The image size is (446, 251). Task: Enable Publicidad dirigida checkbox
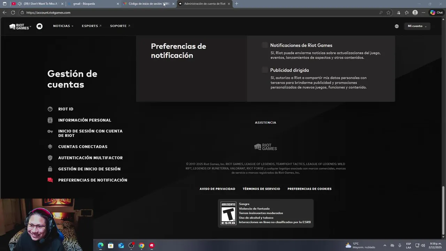pyautogui.click(x=265, y=70)
